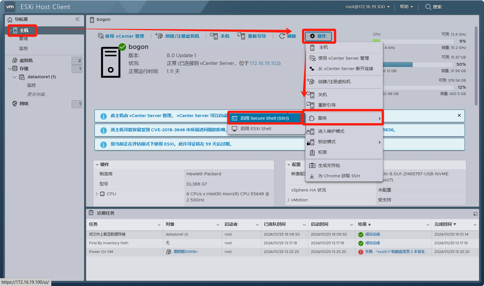Collapse the 存储 tree node

[x=10, y=69]
